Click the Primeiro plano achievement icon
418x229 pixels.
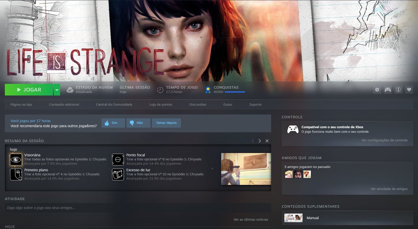(16, 174)
